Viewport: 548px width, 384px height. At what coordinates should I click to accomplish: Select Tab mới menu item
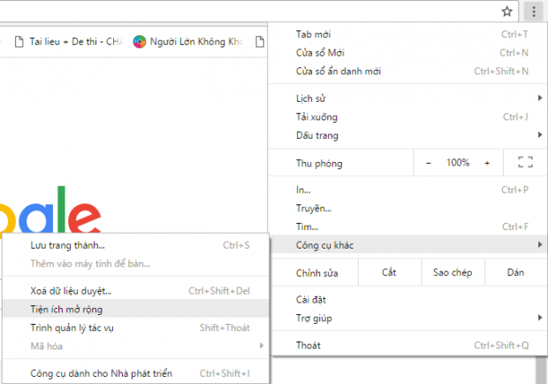(x=408, y=35)
